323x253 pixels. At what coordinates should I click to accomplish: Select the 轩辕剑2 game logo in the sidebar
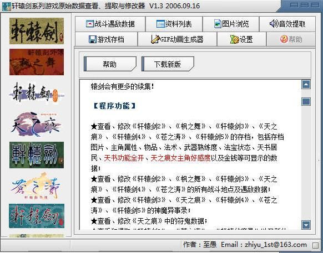[x=37, y=31]
